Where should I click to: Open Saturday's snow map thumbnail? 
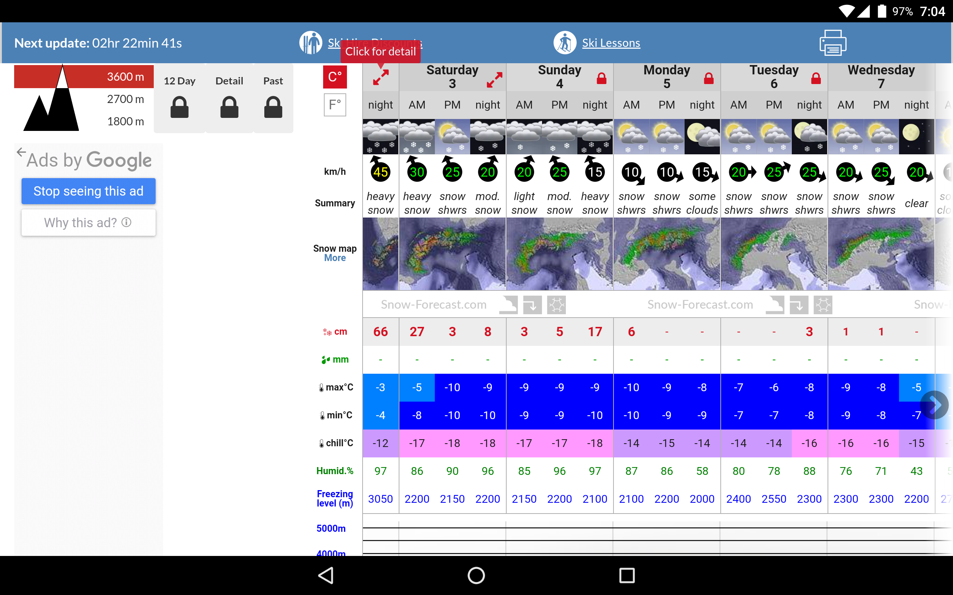pyautogui.click(x=452, y=254)
